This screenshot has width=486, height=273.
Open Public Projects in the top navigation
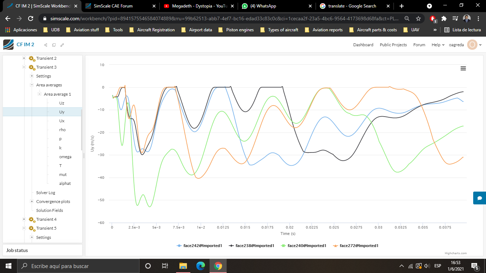[x=393, y=45]
